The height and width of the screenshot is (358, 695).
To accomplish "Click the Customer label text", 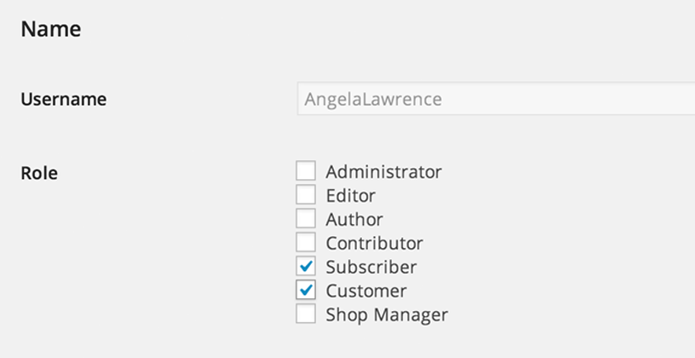I will [366, 291].
